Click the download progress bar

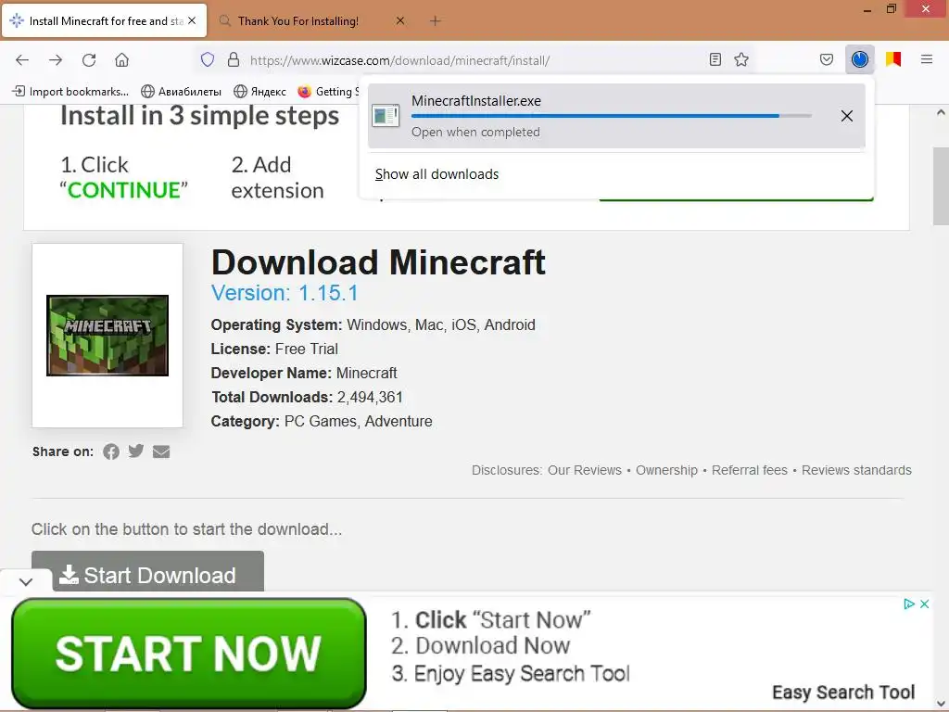pos(612,116)
